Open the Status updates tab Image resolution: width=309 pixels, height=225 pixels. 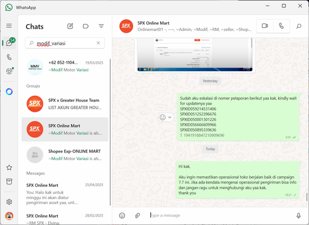click(x=9, y=71)
